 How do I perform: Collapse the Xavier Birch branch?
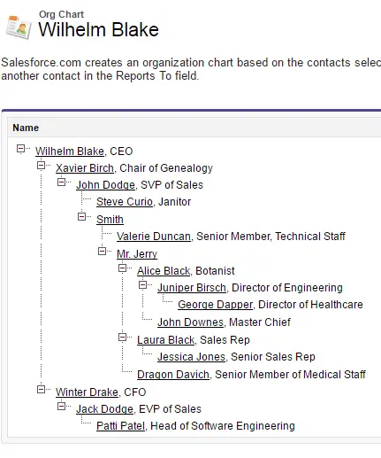(41, 166)
